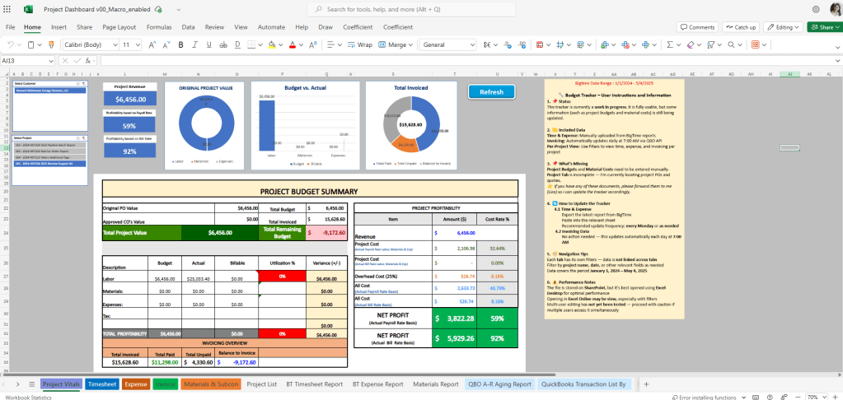Screen dimensions: 843x400
Task: Open the Formulas ribbon tab
Action: point(159,27)
